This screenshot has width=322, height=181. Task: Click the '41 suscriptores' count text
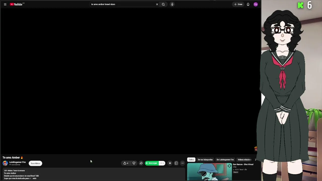(x=15, y=165)
